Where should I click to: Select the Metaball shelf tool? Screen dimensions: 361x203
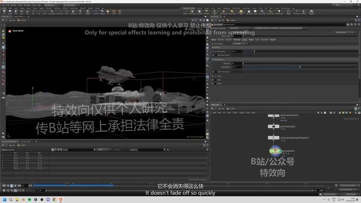click(x=102, y=12)
